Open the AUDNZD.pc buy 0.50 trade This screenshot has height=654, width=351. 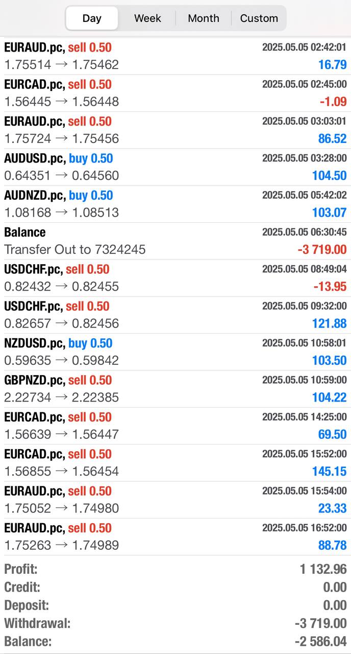(x=175, y=204)
